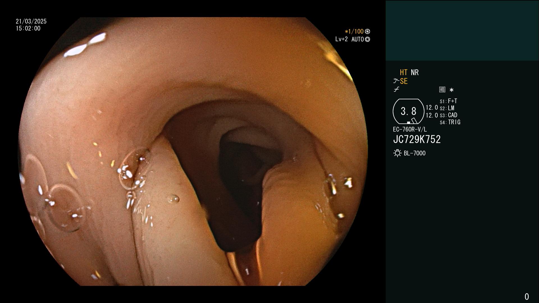Image resolution: width=539 pixels, height=303 pixels.
Task: Click the scope diameter indicator showing 3.8
Action: [408, 111]
